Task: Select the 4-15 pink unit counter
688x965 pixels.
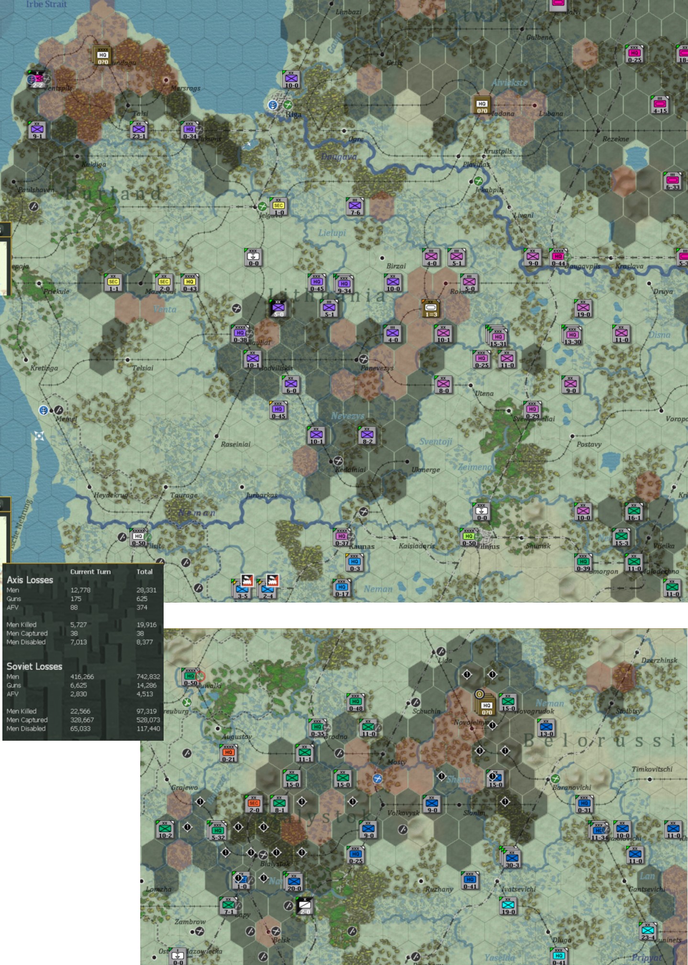Action: (x=660, y=105)
